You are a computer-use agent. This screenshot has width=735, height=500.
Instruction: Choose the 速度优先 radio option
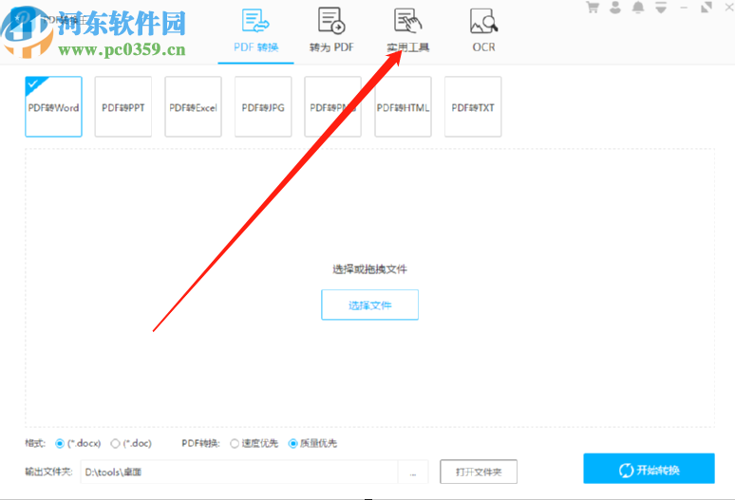click(235, 443)
